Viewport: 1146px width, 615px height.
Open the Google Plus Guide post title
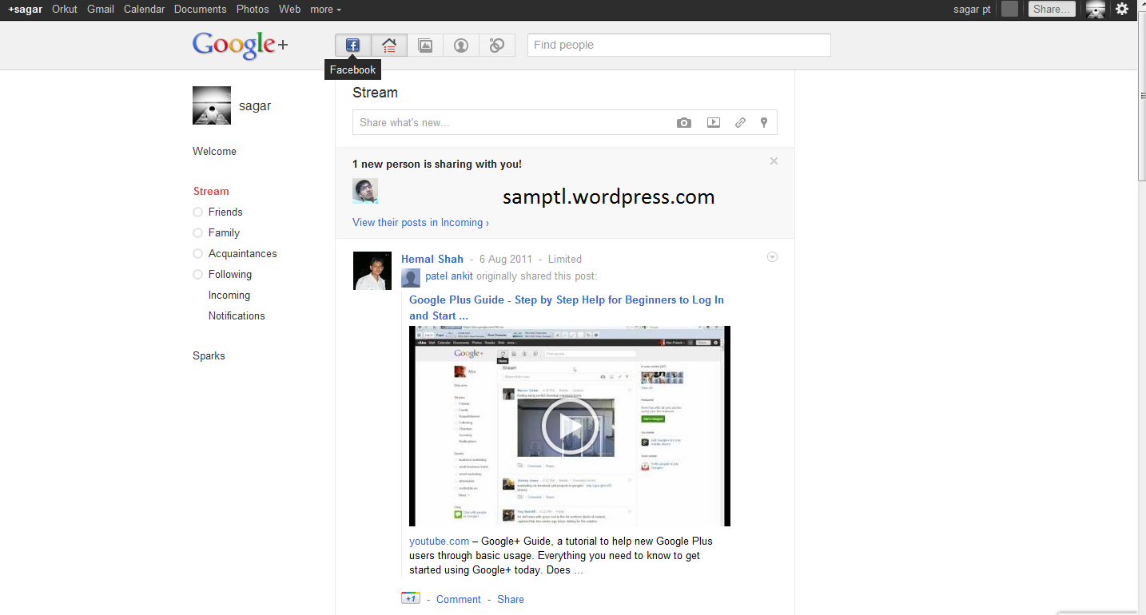click(567, 307)
